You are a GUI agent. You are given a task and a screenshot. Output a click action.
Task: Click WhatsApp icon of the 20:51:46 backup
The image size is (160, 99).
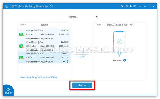21,34
